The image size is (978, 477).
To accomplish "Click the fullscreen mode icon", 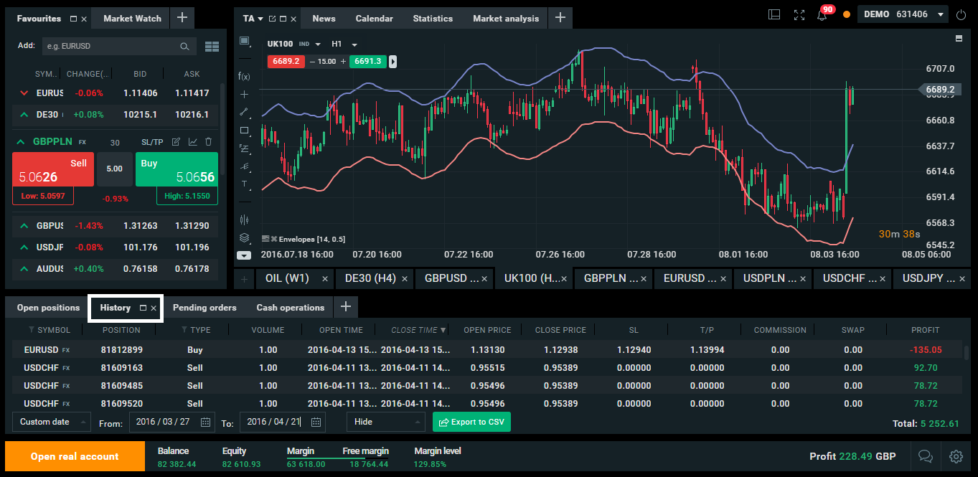I will pos(799,15).
